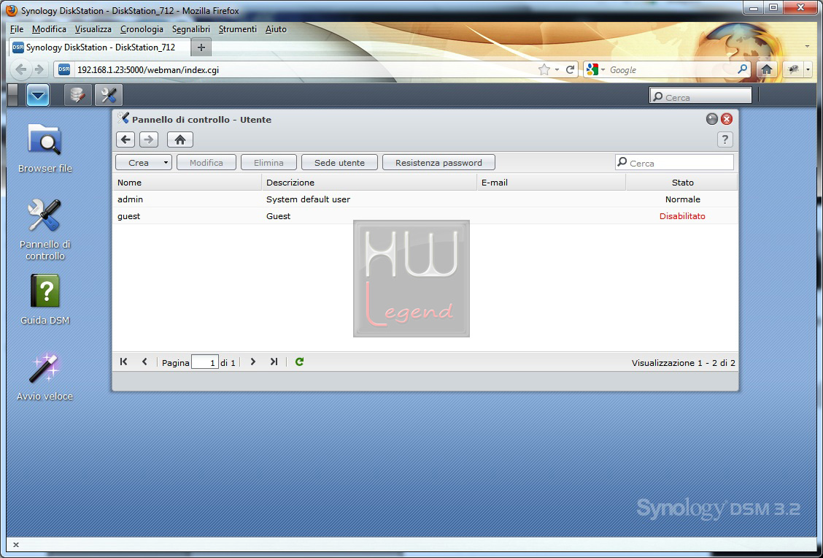This screenshot has height=558, width=823.
Task: Go back in the control panel window
Action: (x=125, y=139)
